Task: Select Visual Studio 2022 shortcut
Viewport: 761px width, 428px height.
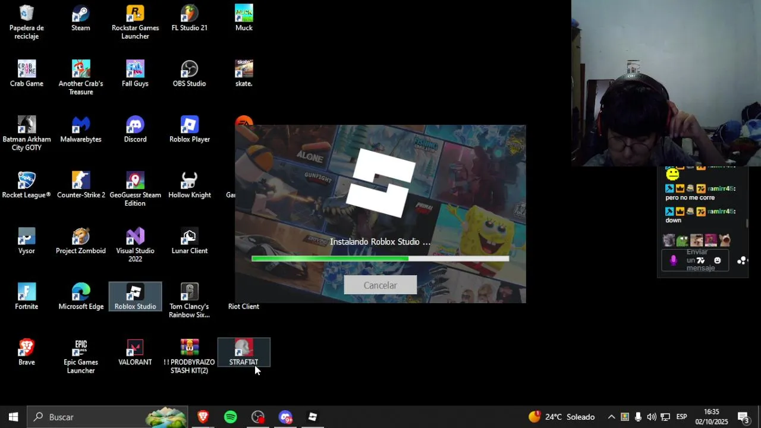Action: coord(135,244)
